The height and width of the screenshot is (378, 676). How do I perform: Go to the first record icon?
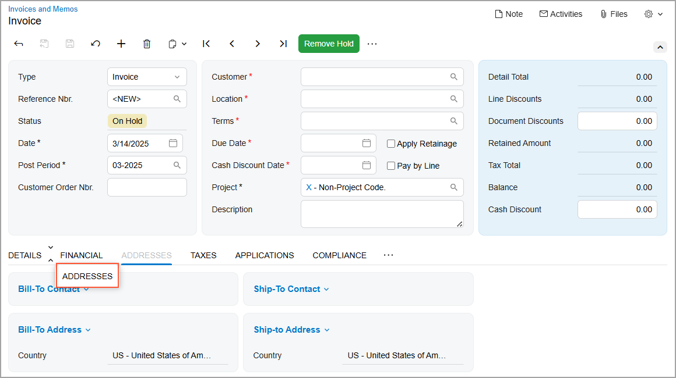point(206,44)
